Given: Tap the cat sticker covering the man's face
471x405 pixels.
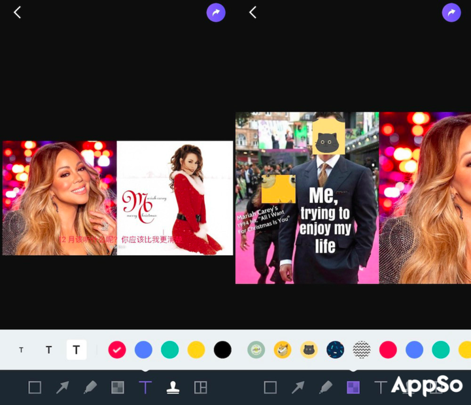Looking at the screenshot, I should pos(329,137).
